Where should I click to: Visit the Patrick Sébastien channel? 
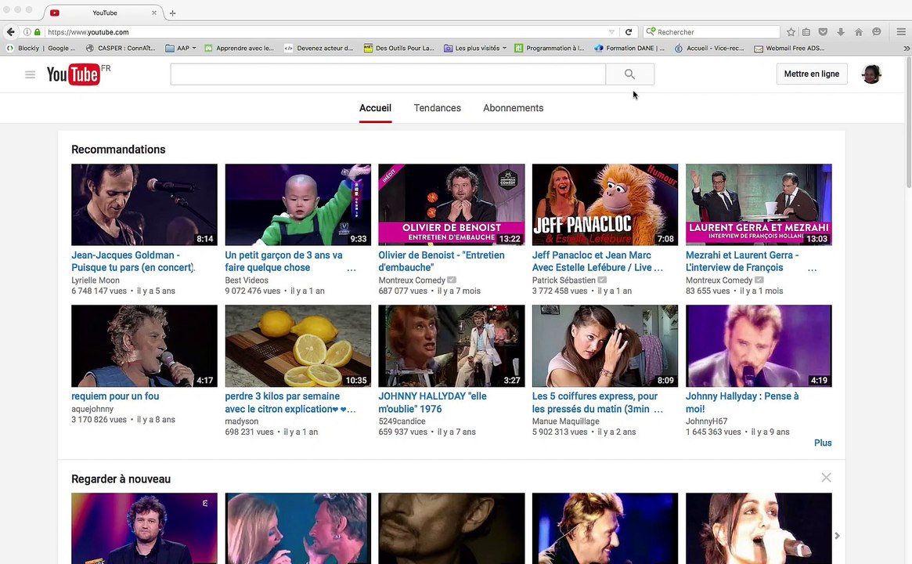[x=564, y=280]
